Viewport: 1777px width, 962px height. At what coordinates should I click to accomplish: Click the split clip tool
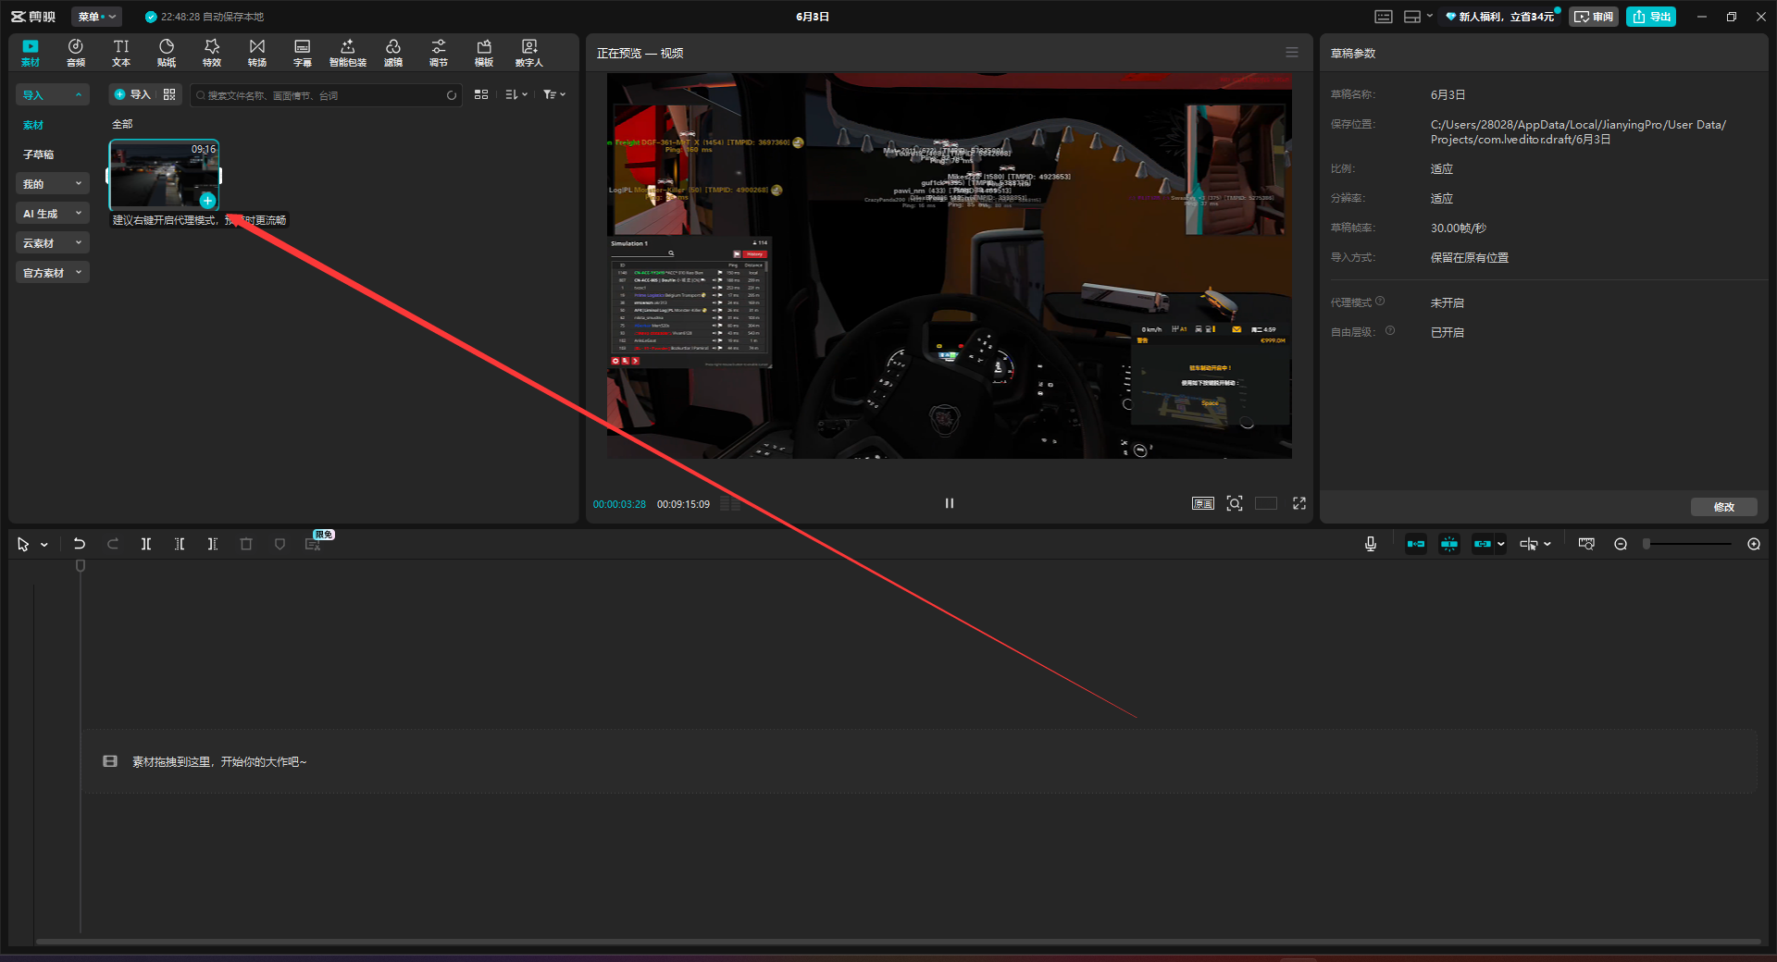click(146, 544)
